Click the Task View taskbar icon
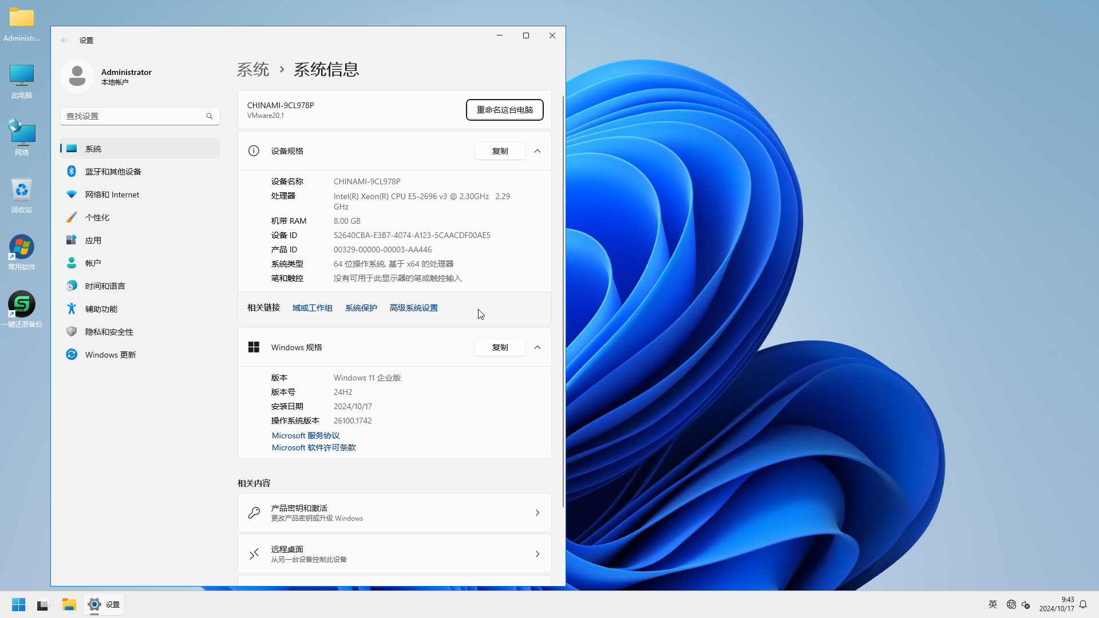The image size is (1099, 618). click(44, 604)
